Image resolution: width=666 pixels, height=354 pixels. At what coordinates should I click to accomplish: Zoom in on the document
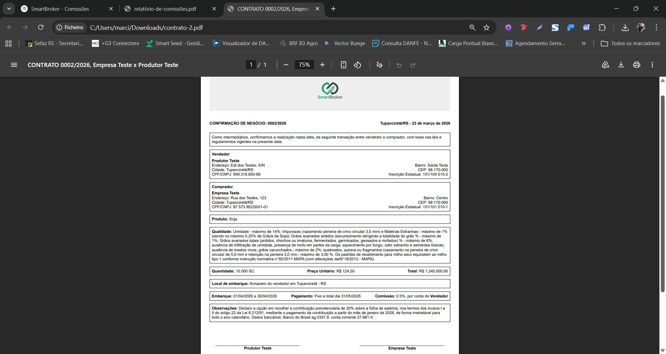(322, 65)
